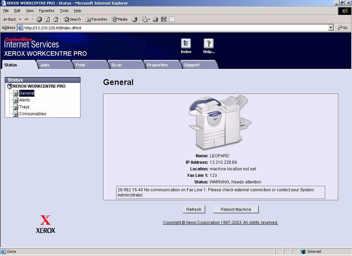352x256 pixels.
Task: Click the blank page icon after Edit tools
Action: (172, 19)
